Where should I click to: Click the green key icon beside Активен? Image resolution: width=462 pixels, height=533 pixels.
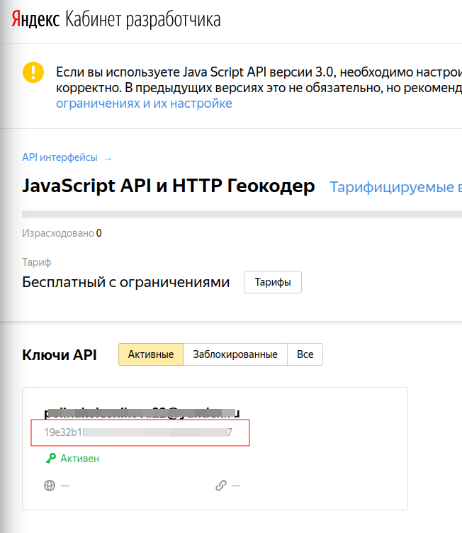pyautogui.click(x=50, y=459)
